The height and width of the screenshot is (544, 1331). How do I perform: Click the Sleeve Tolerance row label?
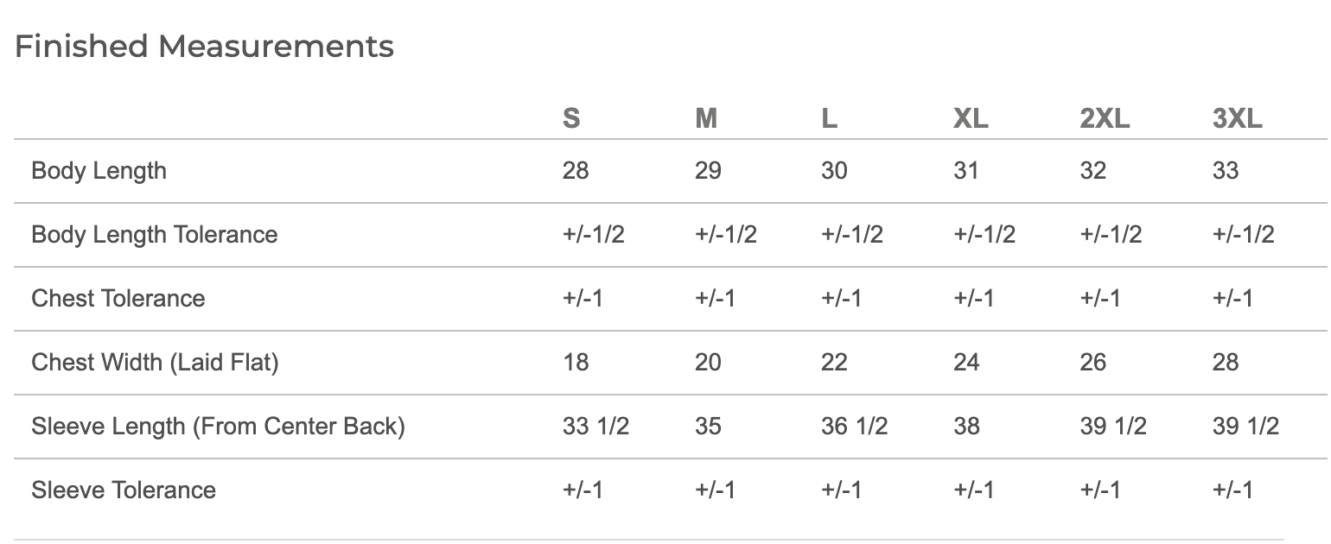124,490
